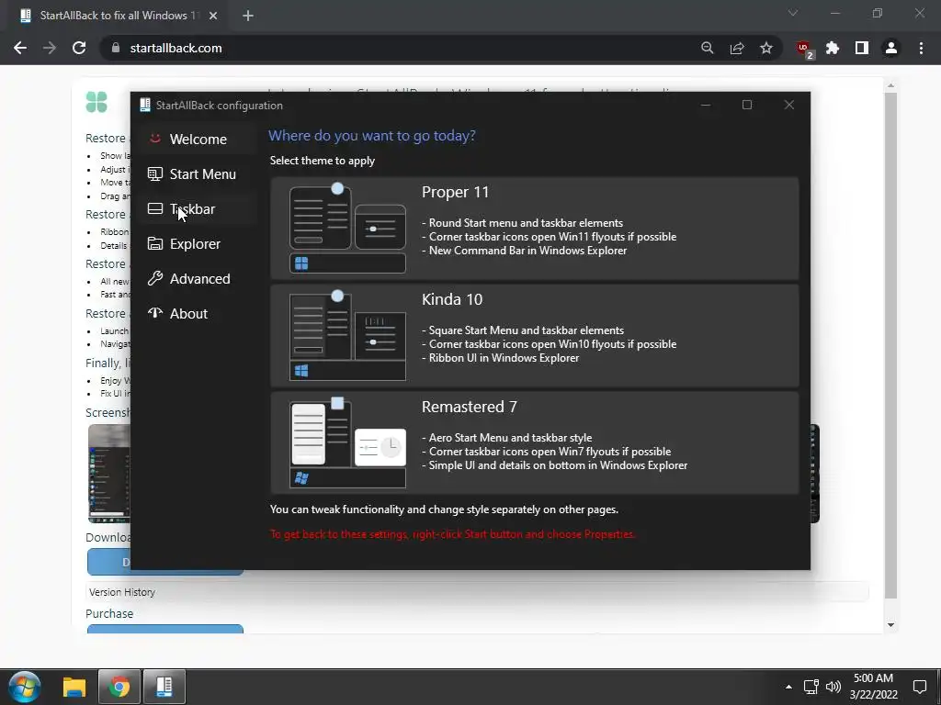Screen dimensions: 941x705
Task: Click the Proper 11 preview thumbnail
Action: [347, 228]
